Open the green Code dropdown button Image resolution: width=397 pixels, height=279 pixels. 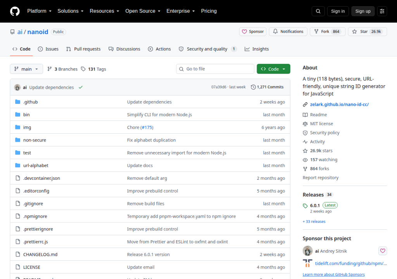pos(273,69)
